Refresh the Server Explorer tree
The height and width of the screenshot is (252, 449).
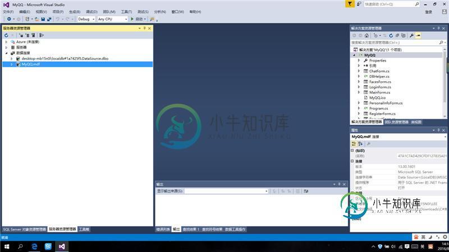(6, 35)
